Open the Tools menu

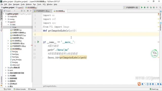(39, 4)
